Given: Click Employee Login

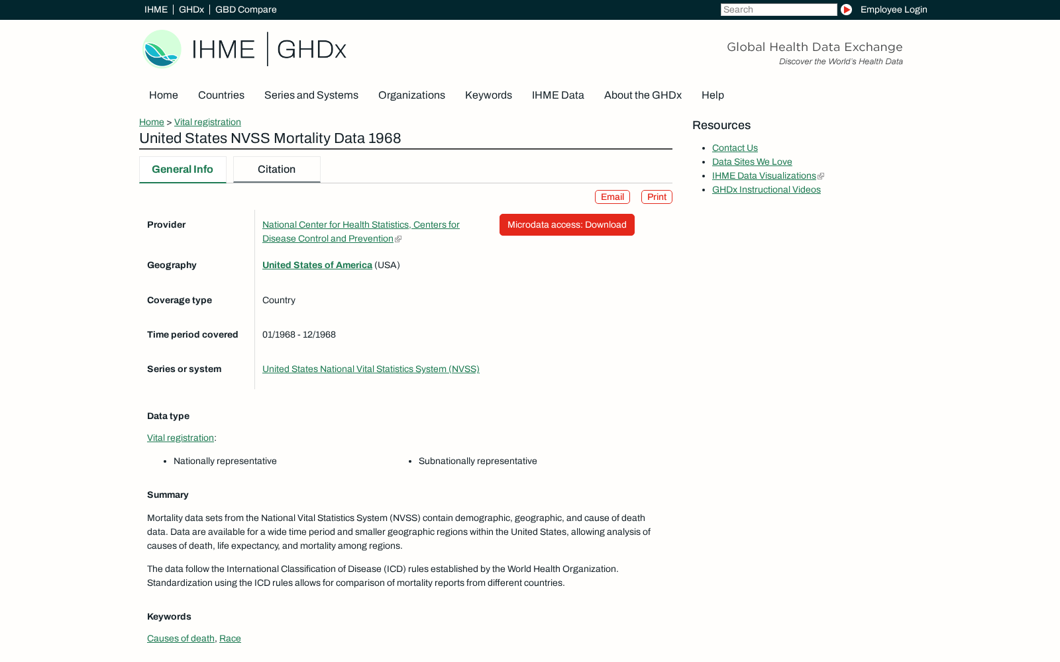Looking at the screenshot, I should 894,9.
